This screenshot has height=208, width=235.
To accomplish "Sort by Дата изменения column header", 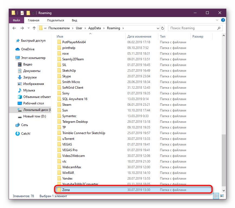I will pos(139,37).
